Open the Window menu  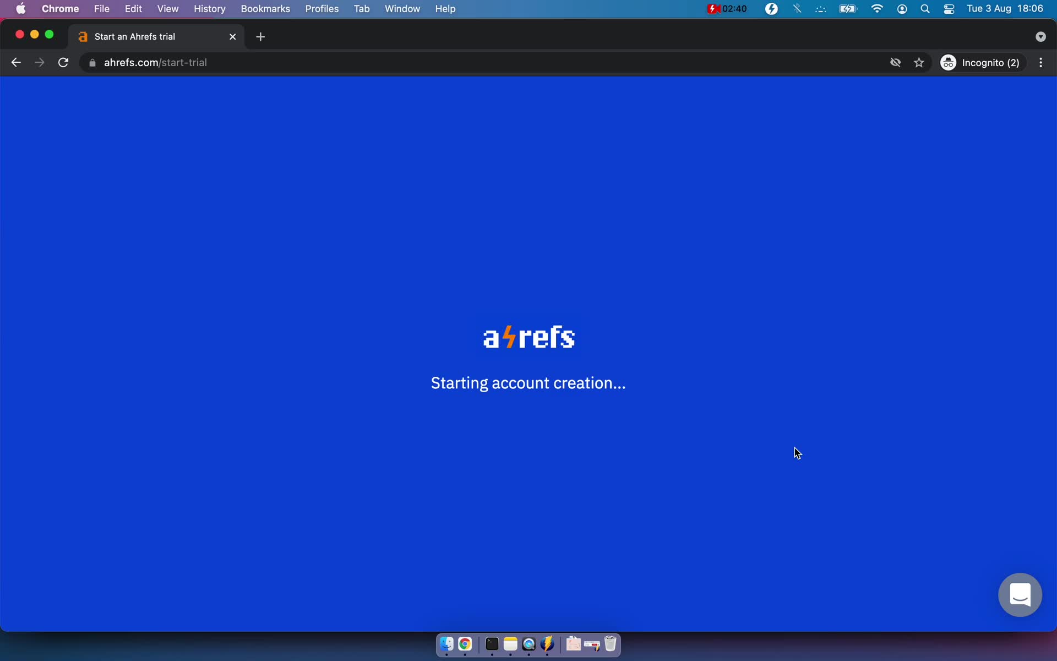point(402,9)
